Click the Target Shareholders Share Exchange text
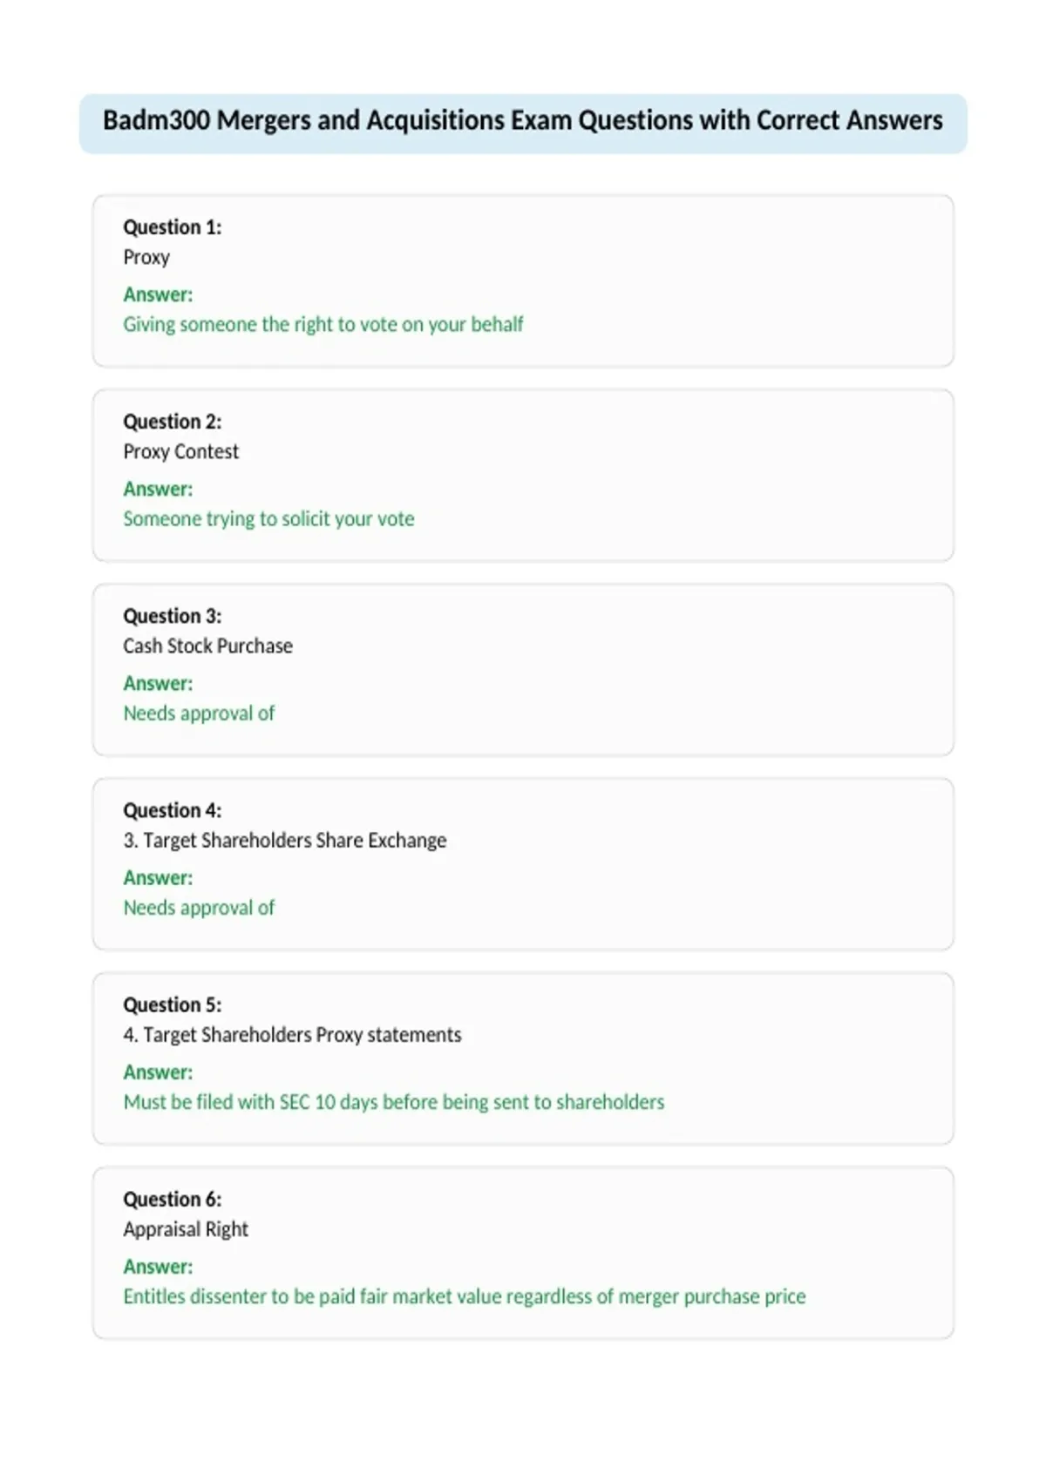The width and height of the screenshot is (1046, 1481). click(x=284, y=841)
